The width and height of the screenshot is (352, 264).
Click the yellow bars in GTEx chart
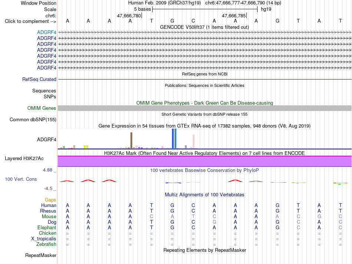coord(86,147)
